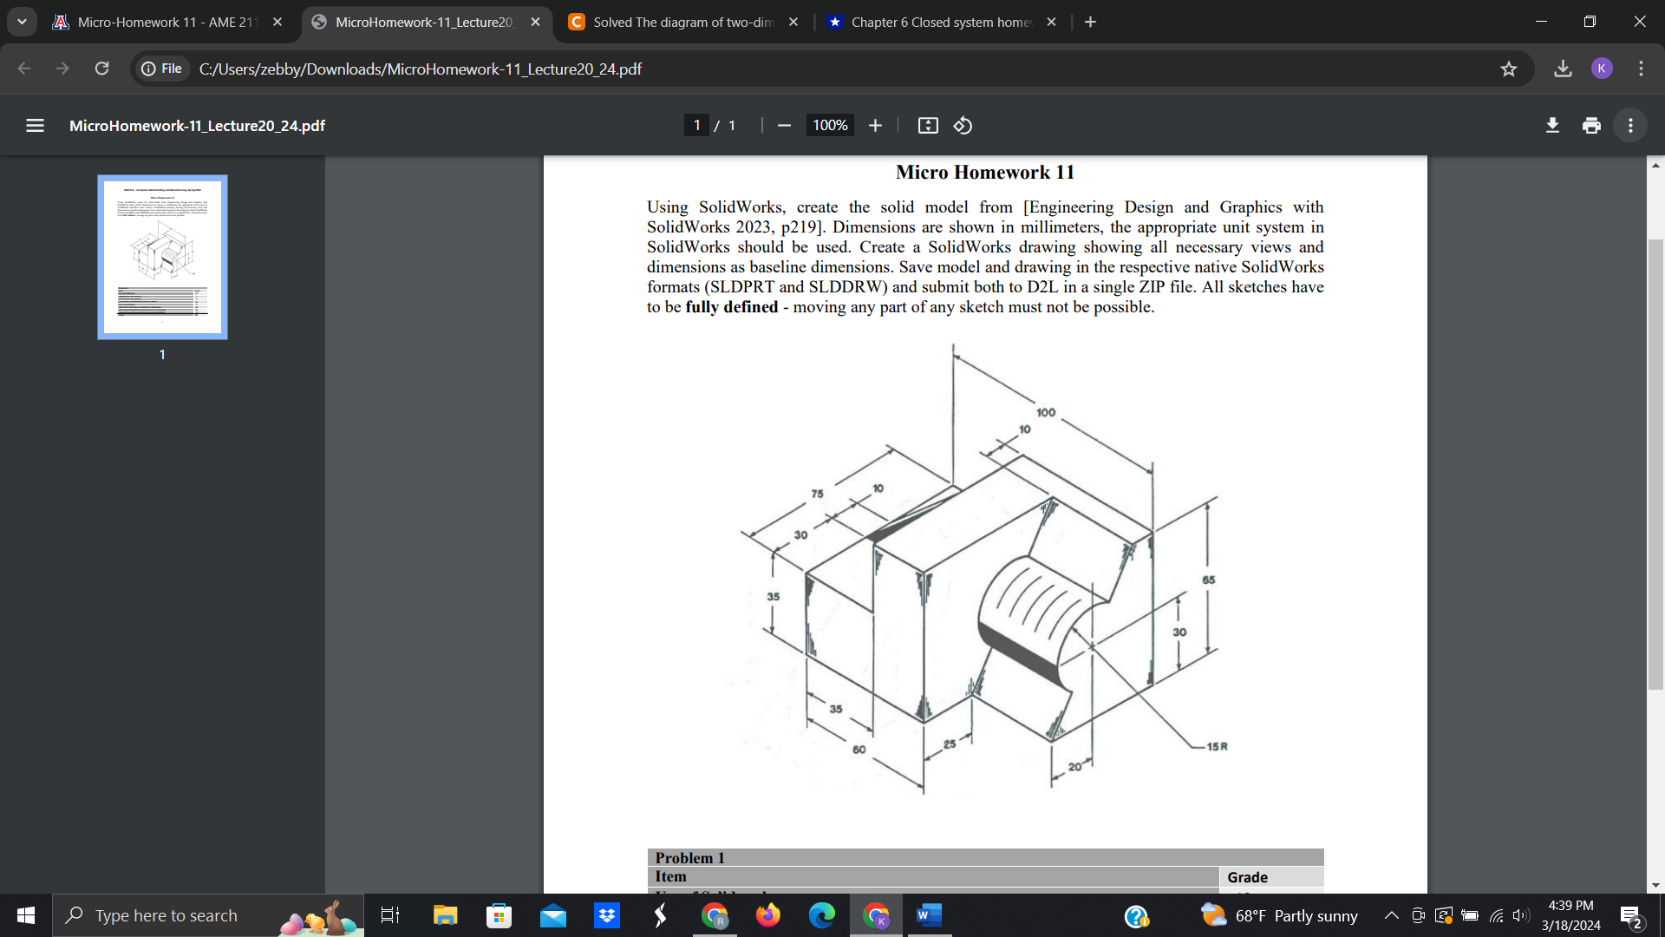Bookmark this page with star icon
Image resolution: width=1665 pixels, height=937 pixels.
point(1509,69)
